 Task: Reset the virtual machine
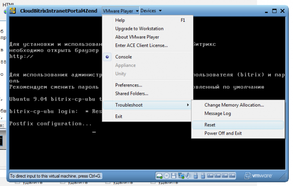point(238,125)
